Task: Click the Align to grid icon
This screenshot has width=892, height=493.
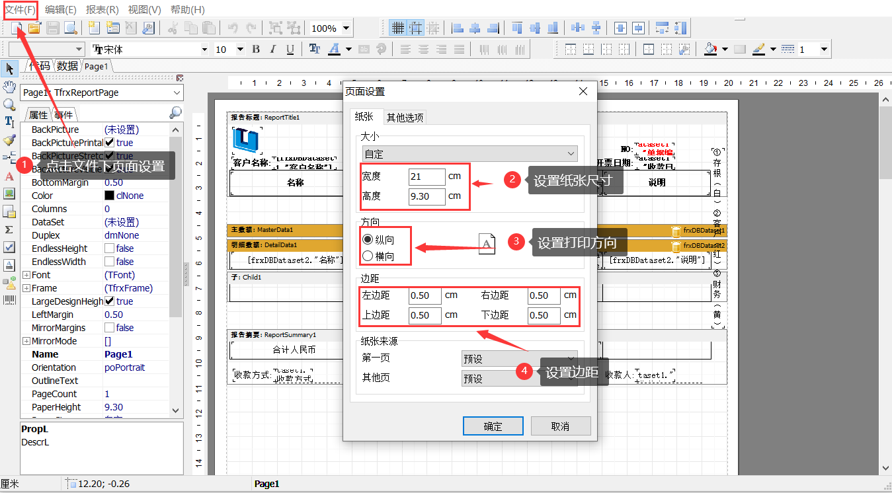Action: (415, 28)
